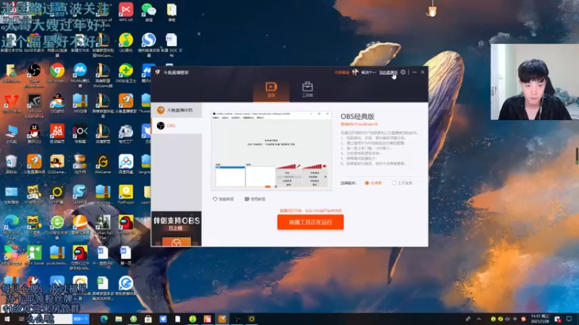Open MuMu模拟器 emulator icon
This screenshot has width=579, height=325.
coord(80,75)
